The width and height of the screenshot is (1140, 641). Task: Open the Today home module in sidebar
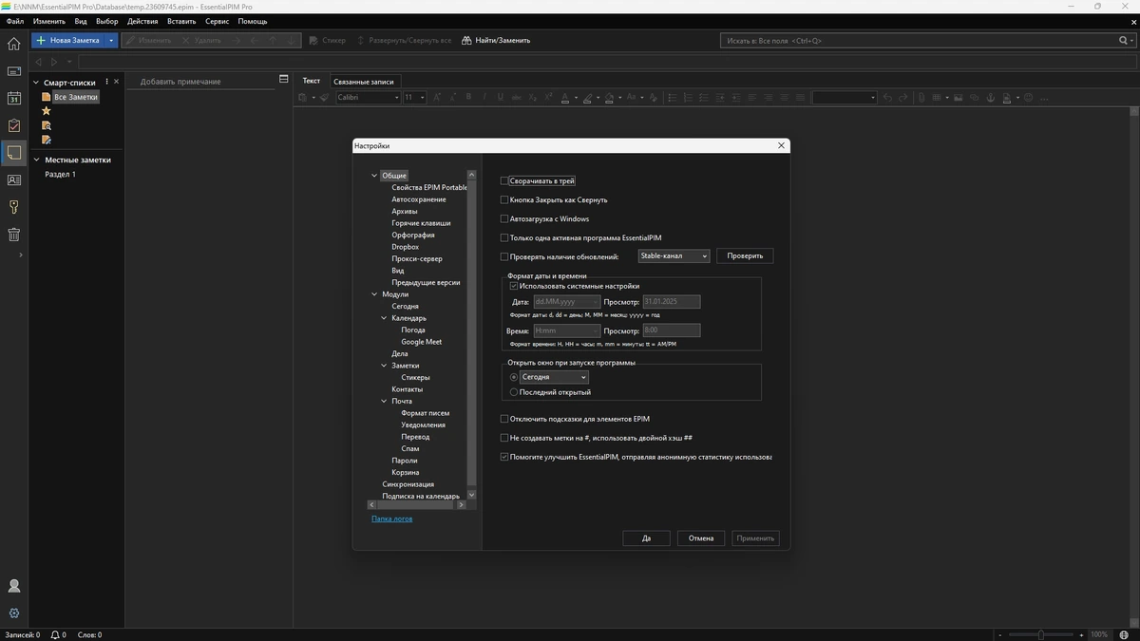(13, 43)
